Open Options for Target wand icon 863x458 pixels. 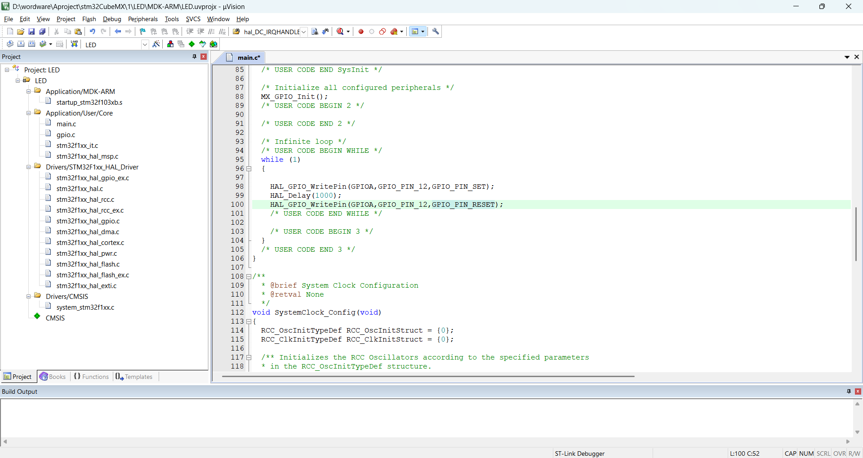pos(156,44)
